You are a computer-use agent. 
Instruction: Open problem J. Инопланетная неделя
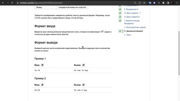click(x=135, y=27)
